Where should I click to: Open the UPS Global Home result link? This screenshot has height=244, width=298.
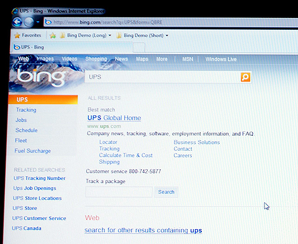[x=114, y=118]
